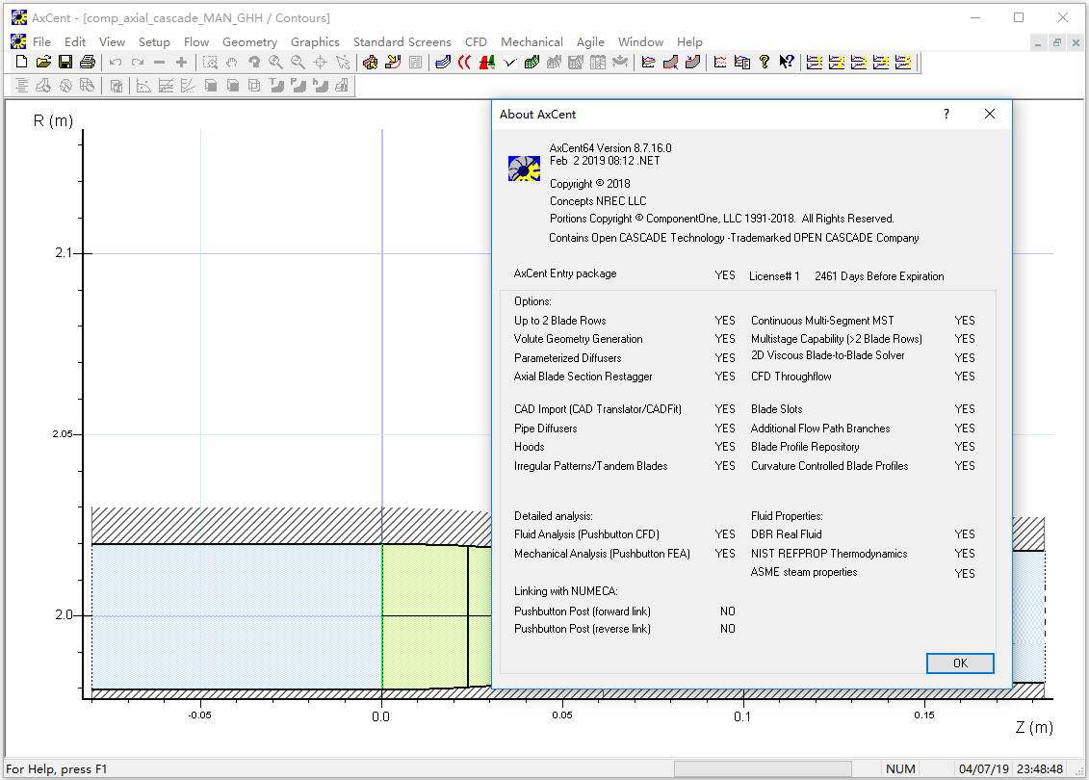Click 'CFD Throughflow' option text

tap(791, 377)
